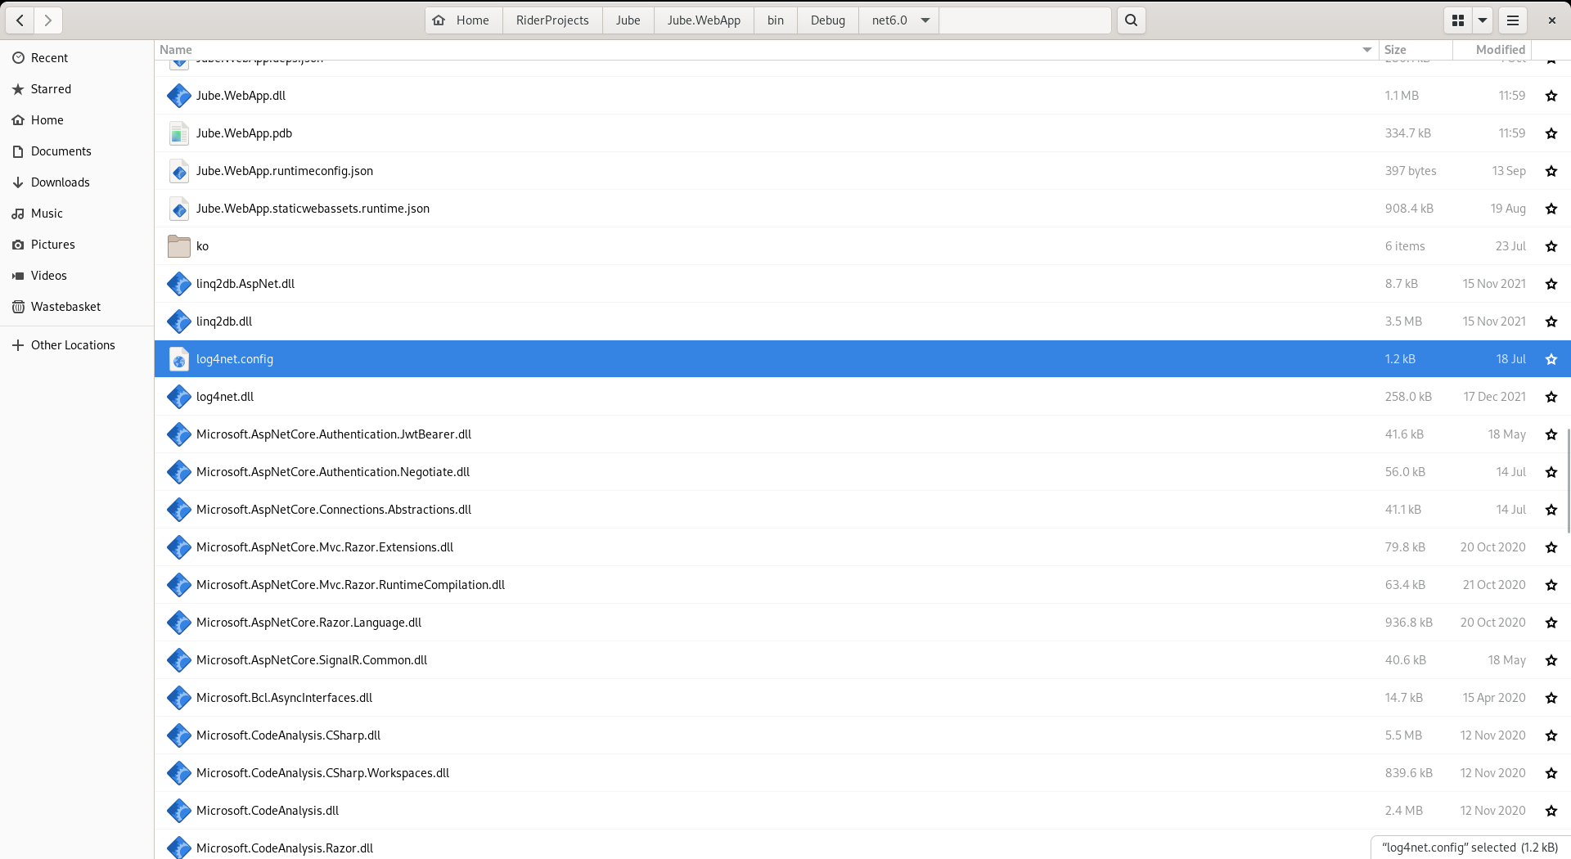The width and height of the screenshot is (1571, 859).
Task: Select log4net.dll file icon
Action: point(179,397)
